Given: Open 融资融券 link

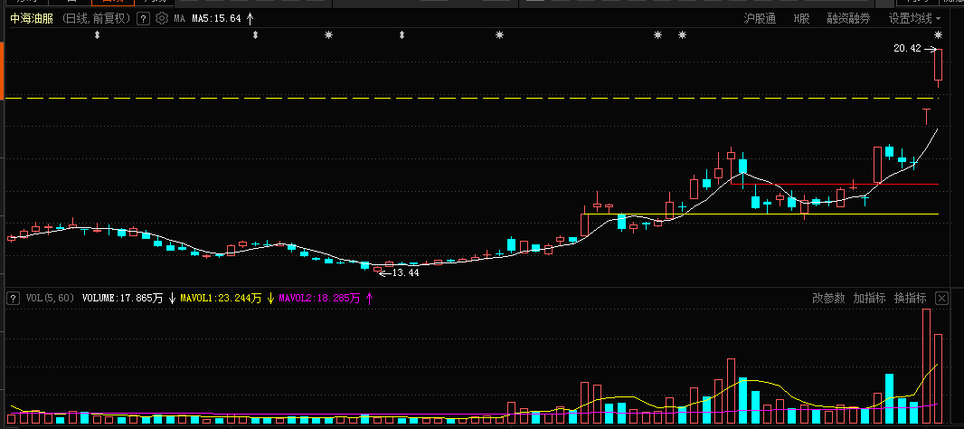Looking at the screenshot, I should pyautogui.click(x=848, y=18).
